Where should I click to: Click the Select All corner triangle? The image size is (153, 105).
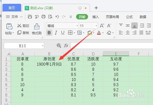pos(8,54)
